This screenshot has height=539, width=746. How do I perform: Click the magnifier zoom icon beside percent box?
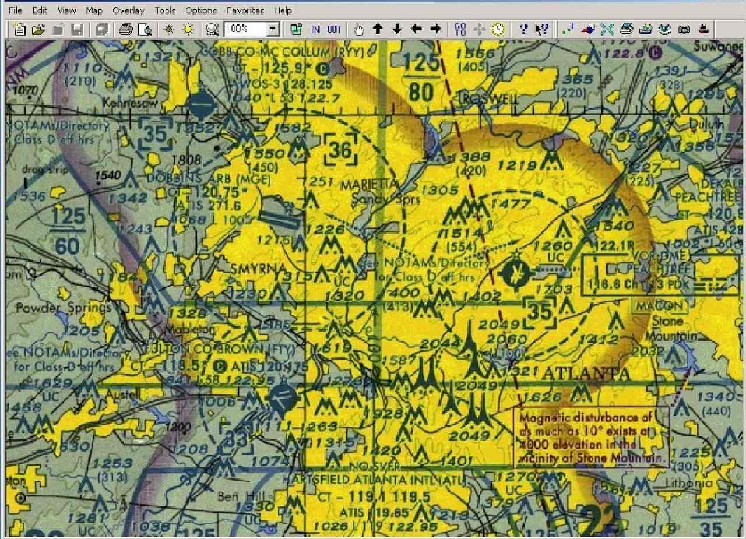(213, 29)
